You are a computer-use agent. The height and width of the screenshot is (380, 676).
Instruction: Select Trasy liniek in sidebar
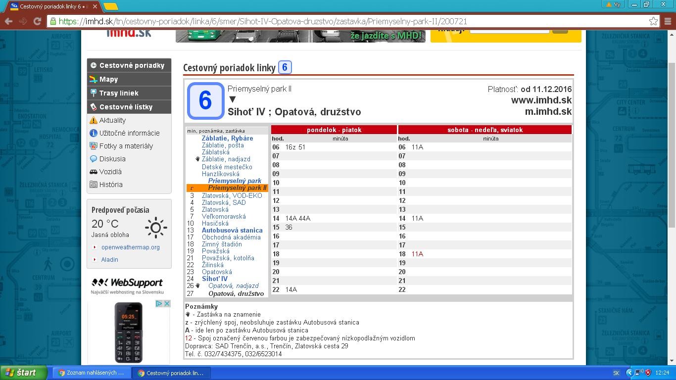tap(119, 93)
